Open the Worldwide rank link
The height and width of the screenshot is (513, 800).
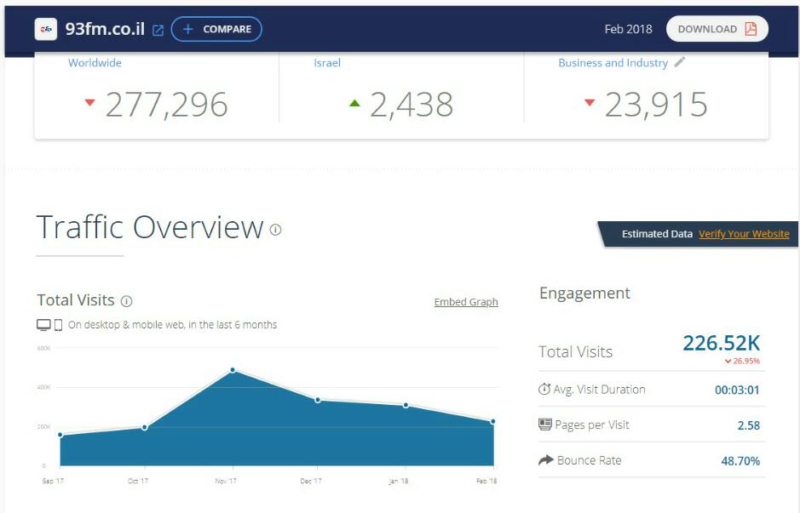pos(95,63)
